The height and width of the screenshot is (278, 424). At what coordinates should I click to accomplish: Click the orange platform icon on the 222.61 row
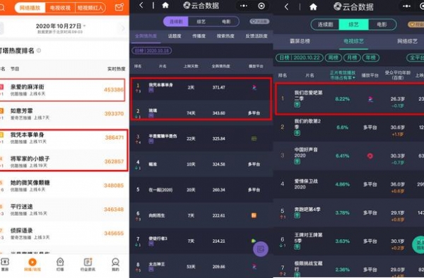(254, 215)
